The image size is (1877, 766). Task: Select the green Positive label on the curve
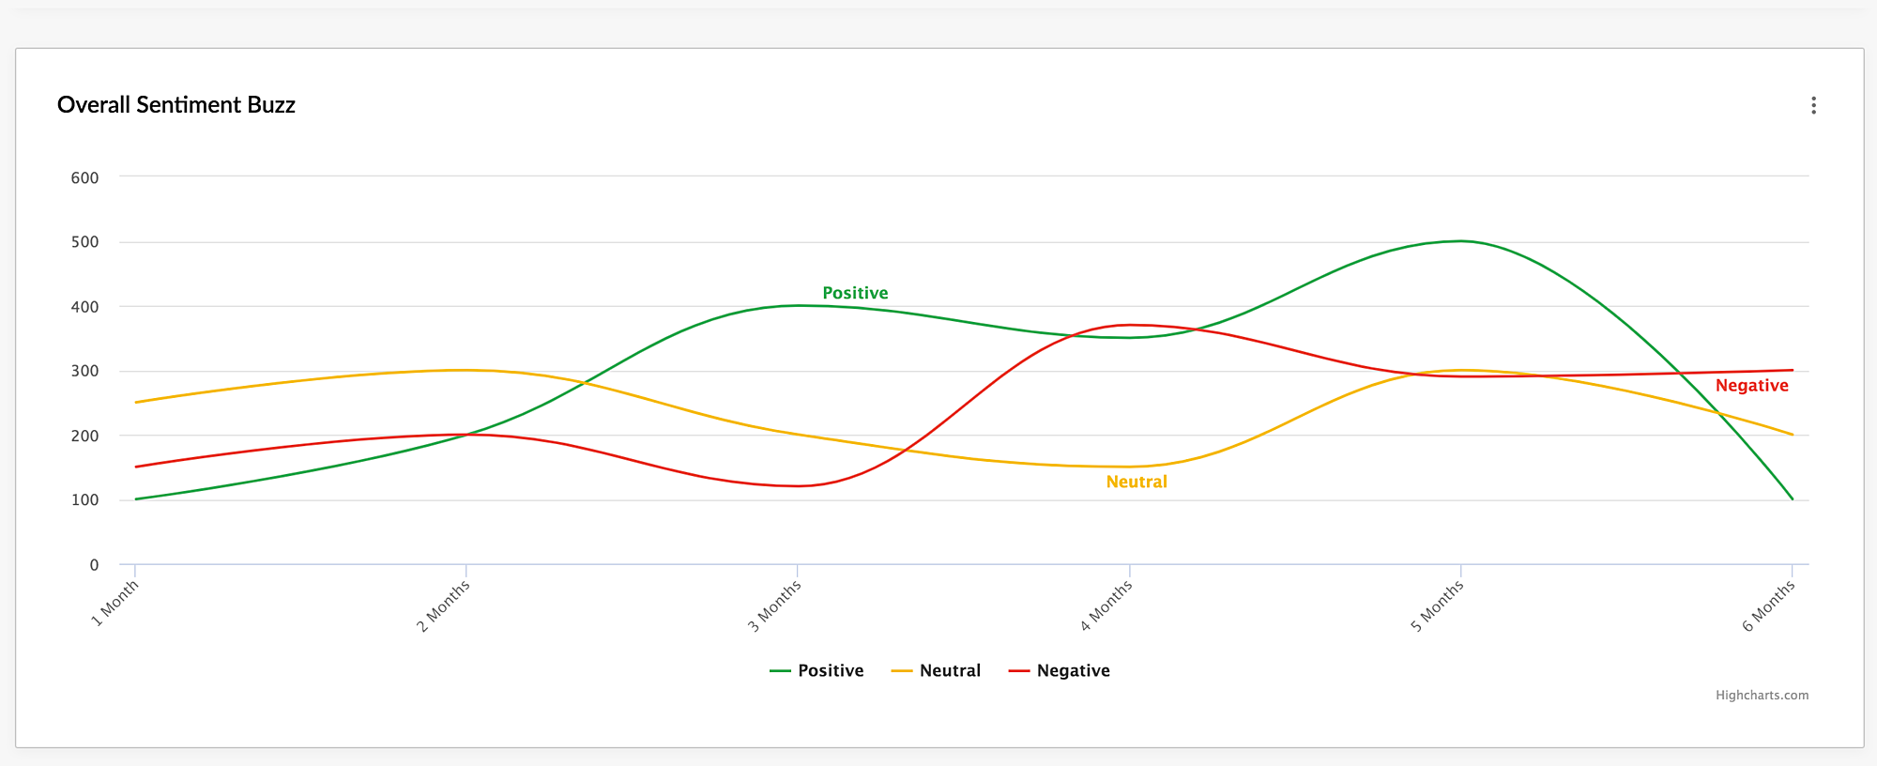pos(855,293)
